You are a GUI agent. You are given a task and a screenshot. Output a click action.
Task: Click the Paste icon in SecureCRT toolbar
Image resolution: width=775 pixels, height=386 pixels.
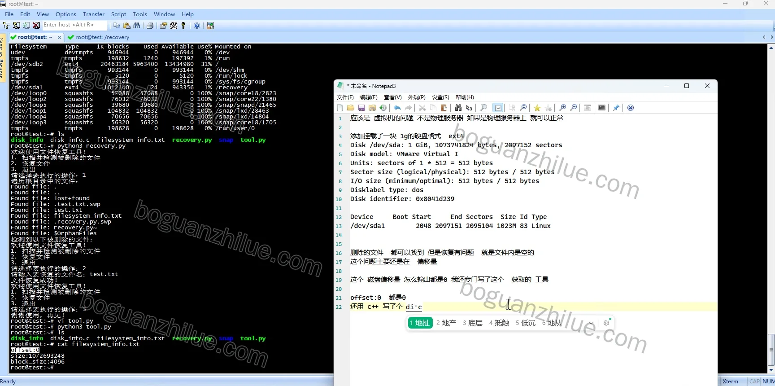pos(127,26)
